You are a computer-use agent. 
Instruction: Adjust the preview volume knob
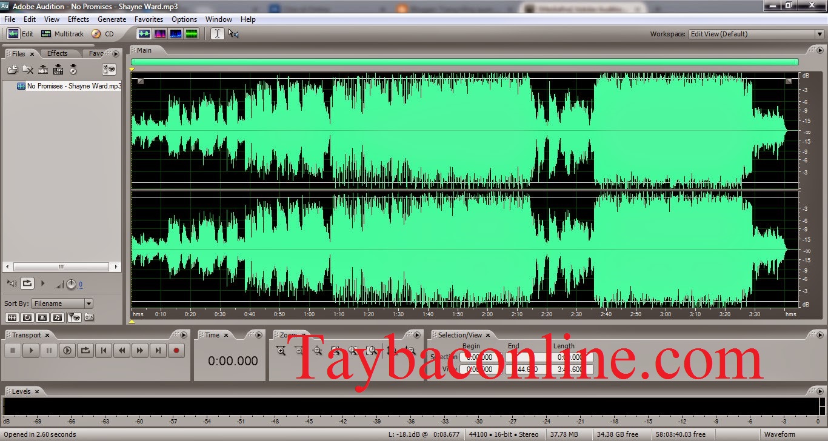[71, 283]
